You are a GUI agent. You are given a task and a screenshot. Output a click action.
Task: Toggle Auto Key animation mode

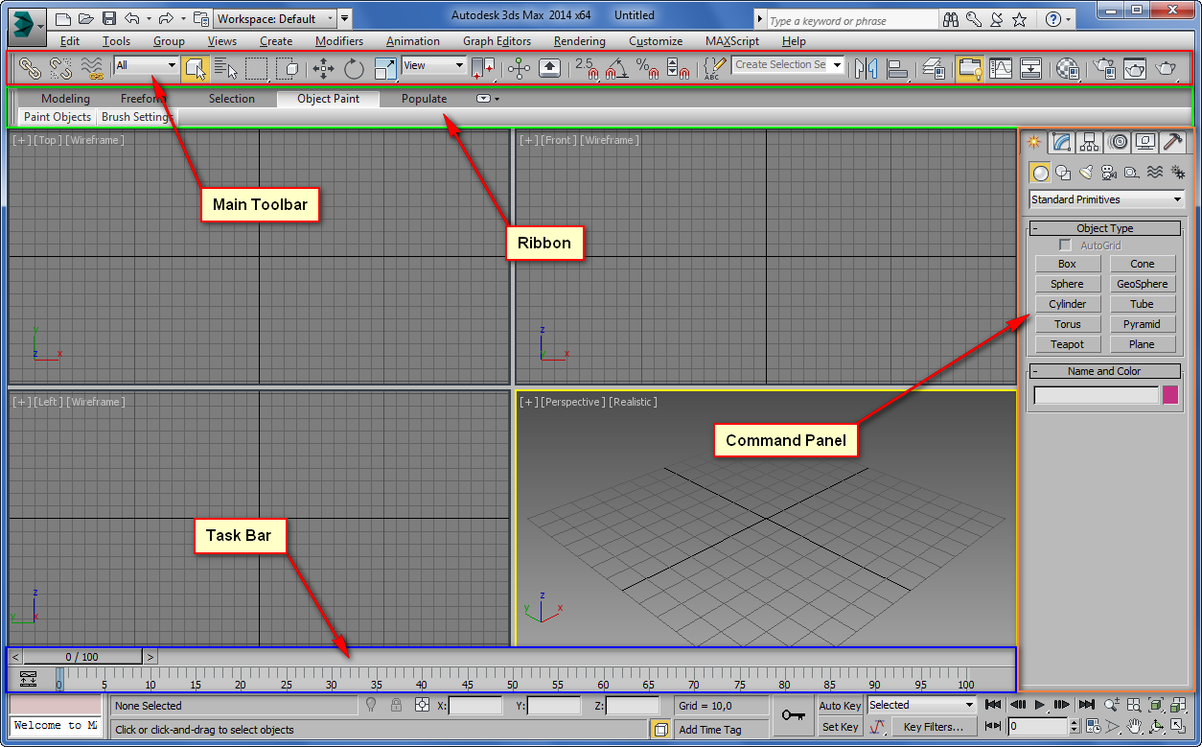(840, 706)
